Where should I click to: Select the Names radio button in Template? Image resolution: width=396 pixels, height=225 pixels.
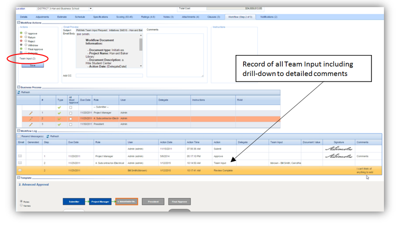click(21, 205)
